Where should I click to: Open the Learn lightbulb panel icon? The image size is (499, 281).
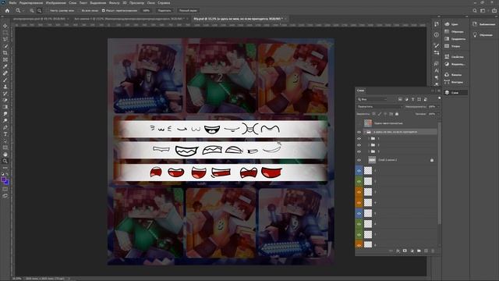point(475,34)
